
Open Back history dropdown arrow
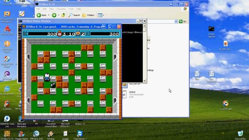click(x=49, y=15)
